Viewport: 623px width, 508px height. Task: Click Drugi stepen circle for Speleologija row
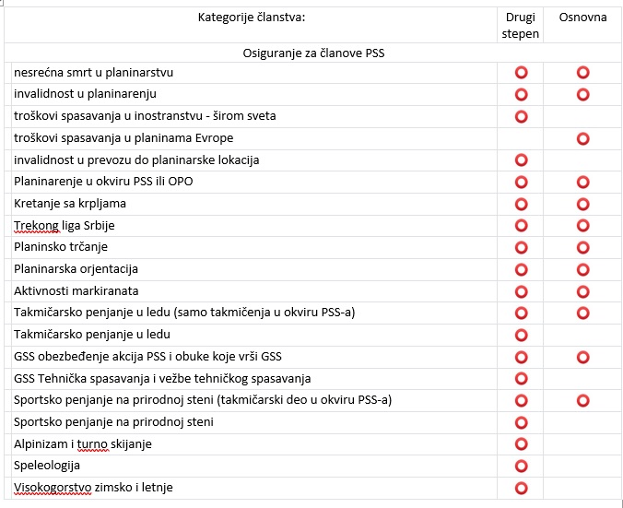[x=521, y=466]
